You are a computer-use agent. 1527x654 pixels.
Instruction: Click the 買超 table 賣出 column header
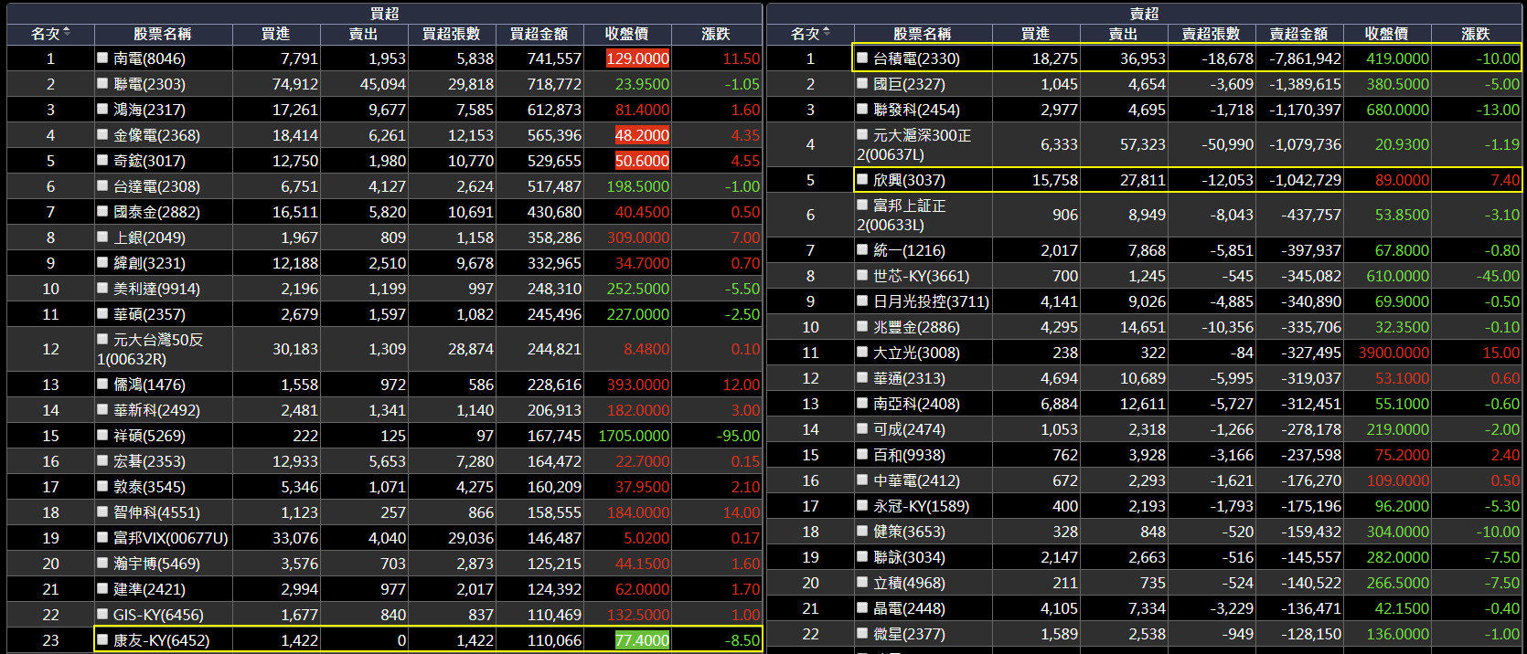point(364,34)
